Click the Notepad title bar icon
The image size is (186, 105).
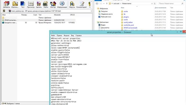tap(52, 32)
